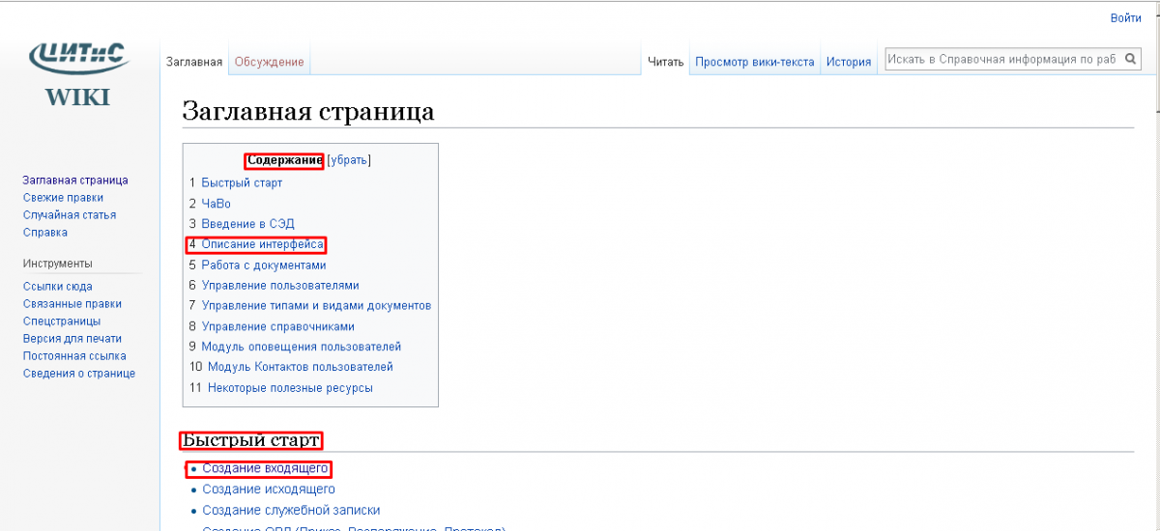Jump to Описание интерфейса in contents

click(x=262, y=244)
